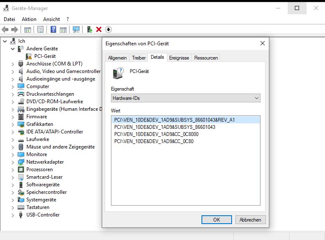This screenshot has width=325, height=240.
Task: Click the blue help question mark icon
Action: 53,29
